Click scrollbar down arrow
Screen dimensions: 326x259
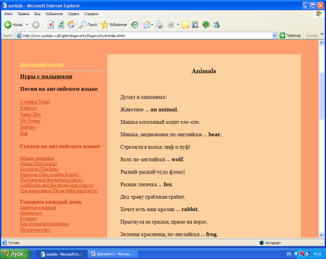[x=321, y=235]
